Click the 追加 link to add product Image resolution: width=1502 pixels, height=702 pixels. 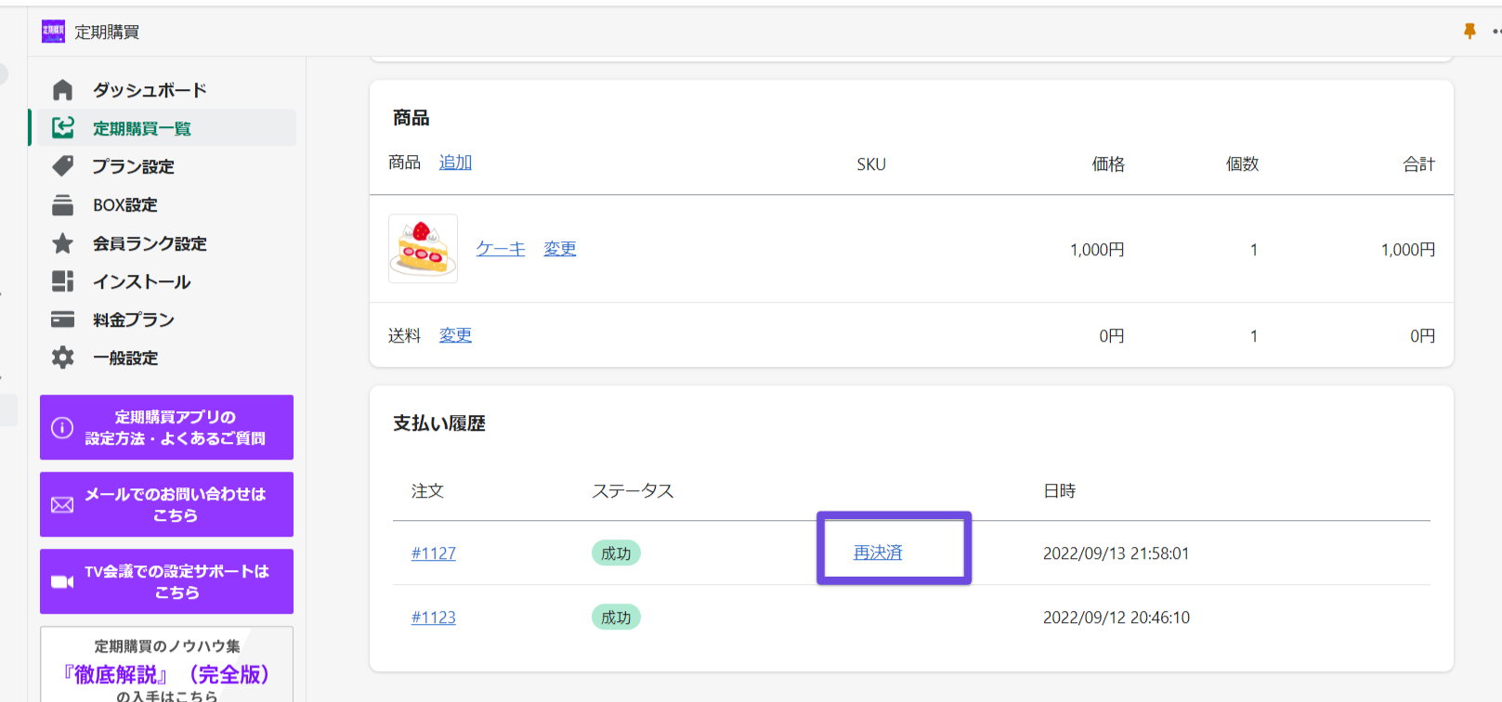[x=455, y=162]
